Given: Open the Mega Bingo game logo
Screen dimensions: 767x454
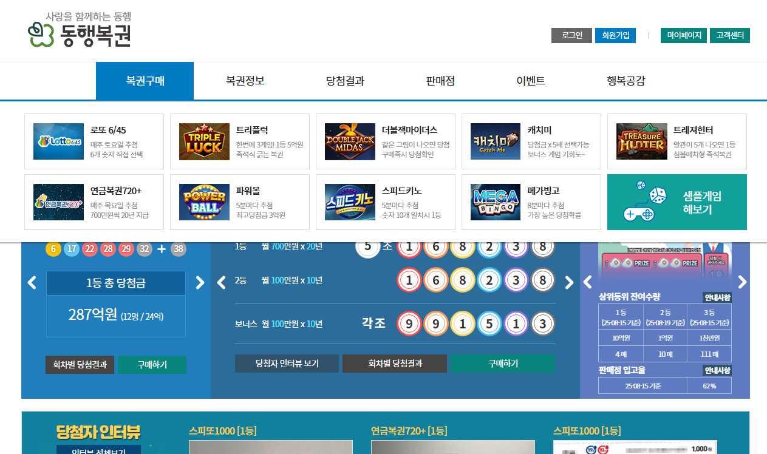Looking at the screenshot, I should click(x=496, y=202).
